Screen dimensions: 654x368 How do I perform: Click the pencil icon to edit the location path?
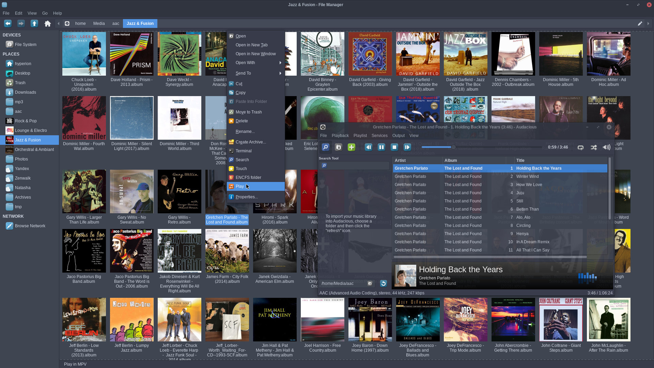640,24
